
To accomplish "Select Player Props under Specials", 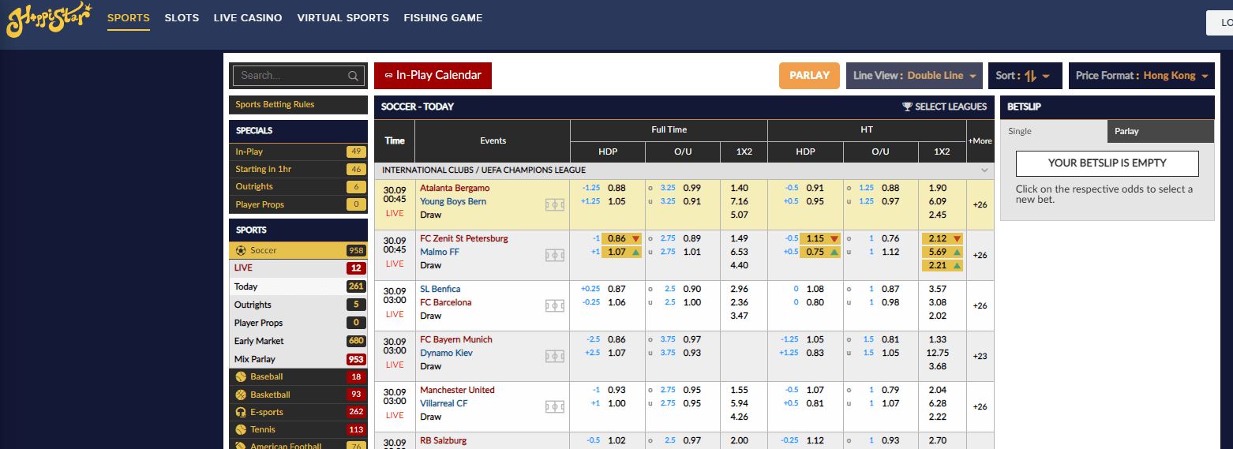I will 298,204.
